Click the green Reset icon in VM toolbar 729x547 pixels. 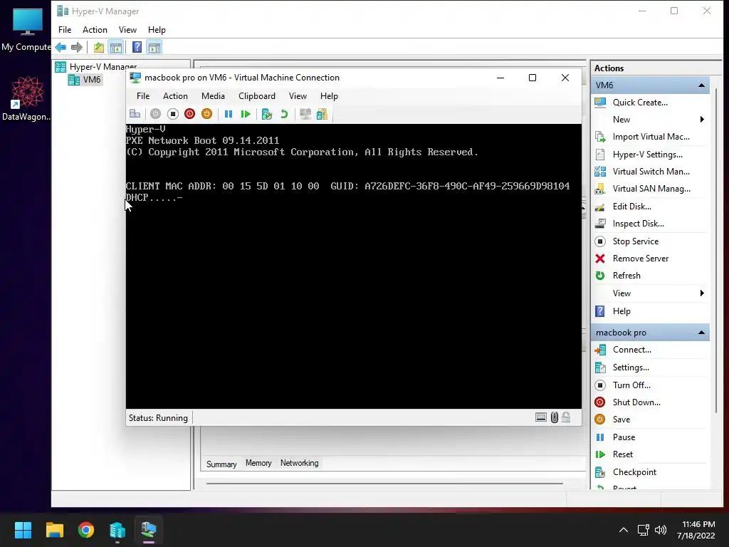246,114
